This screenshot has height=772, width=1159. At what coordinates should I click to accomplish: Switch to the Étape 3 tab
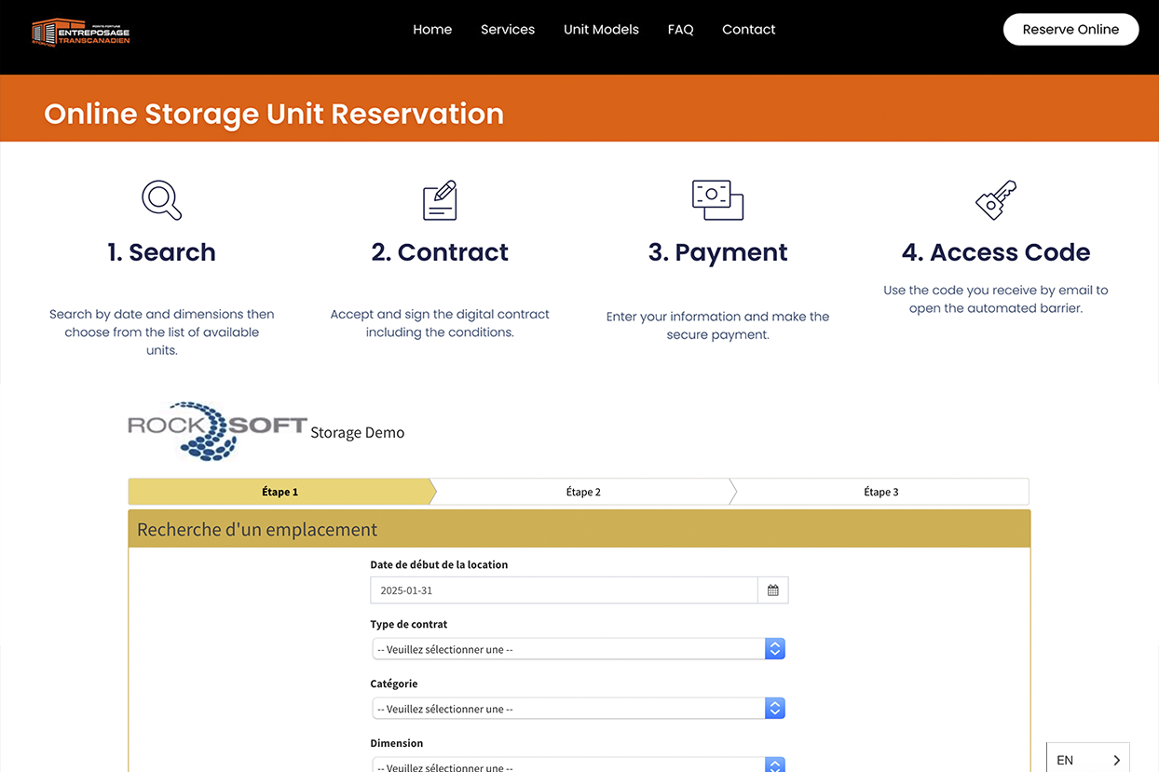[x=879, y=491]
